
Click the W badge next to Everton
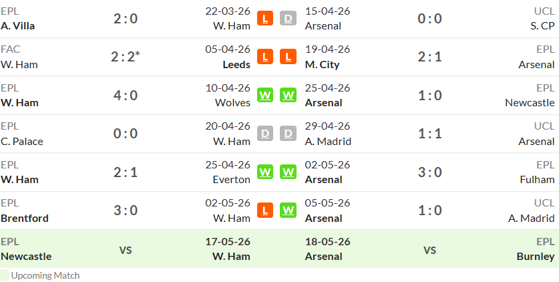point(265,172)
